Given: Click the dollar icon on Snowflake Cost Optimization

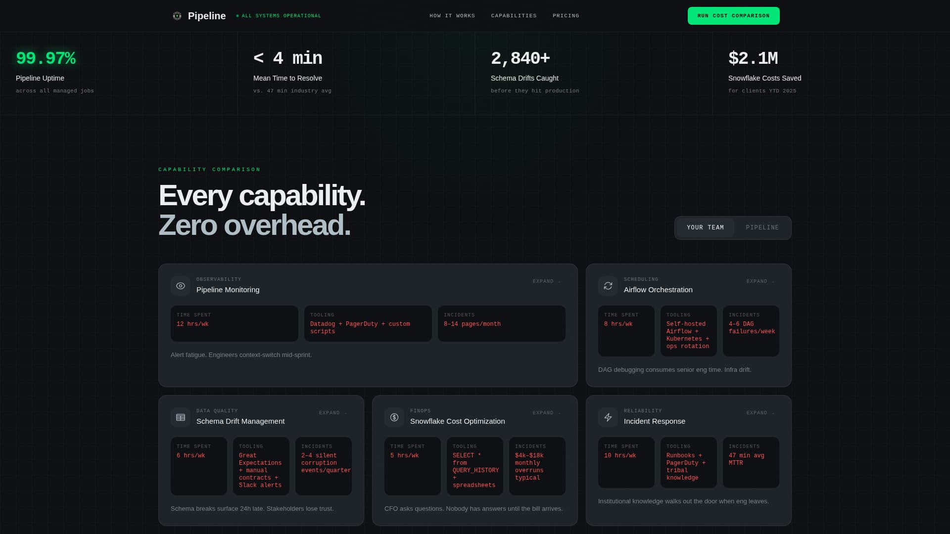Looking at the screenshot, I should (394, 417).
